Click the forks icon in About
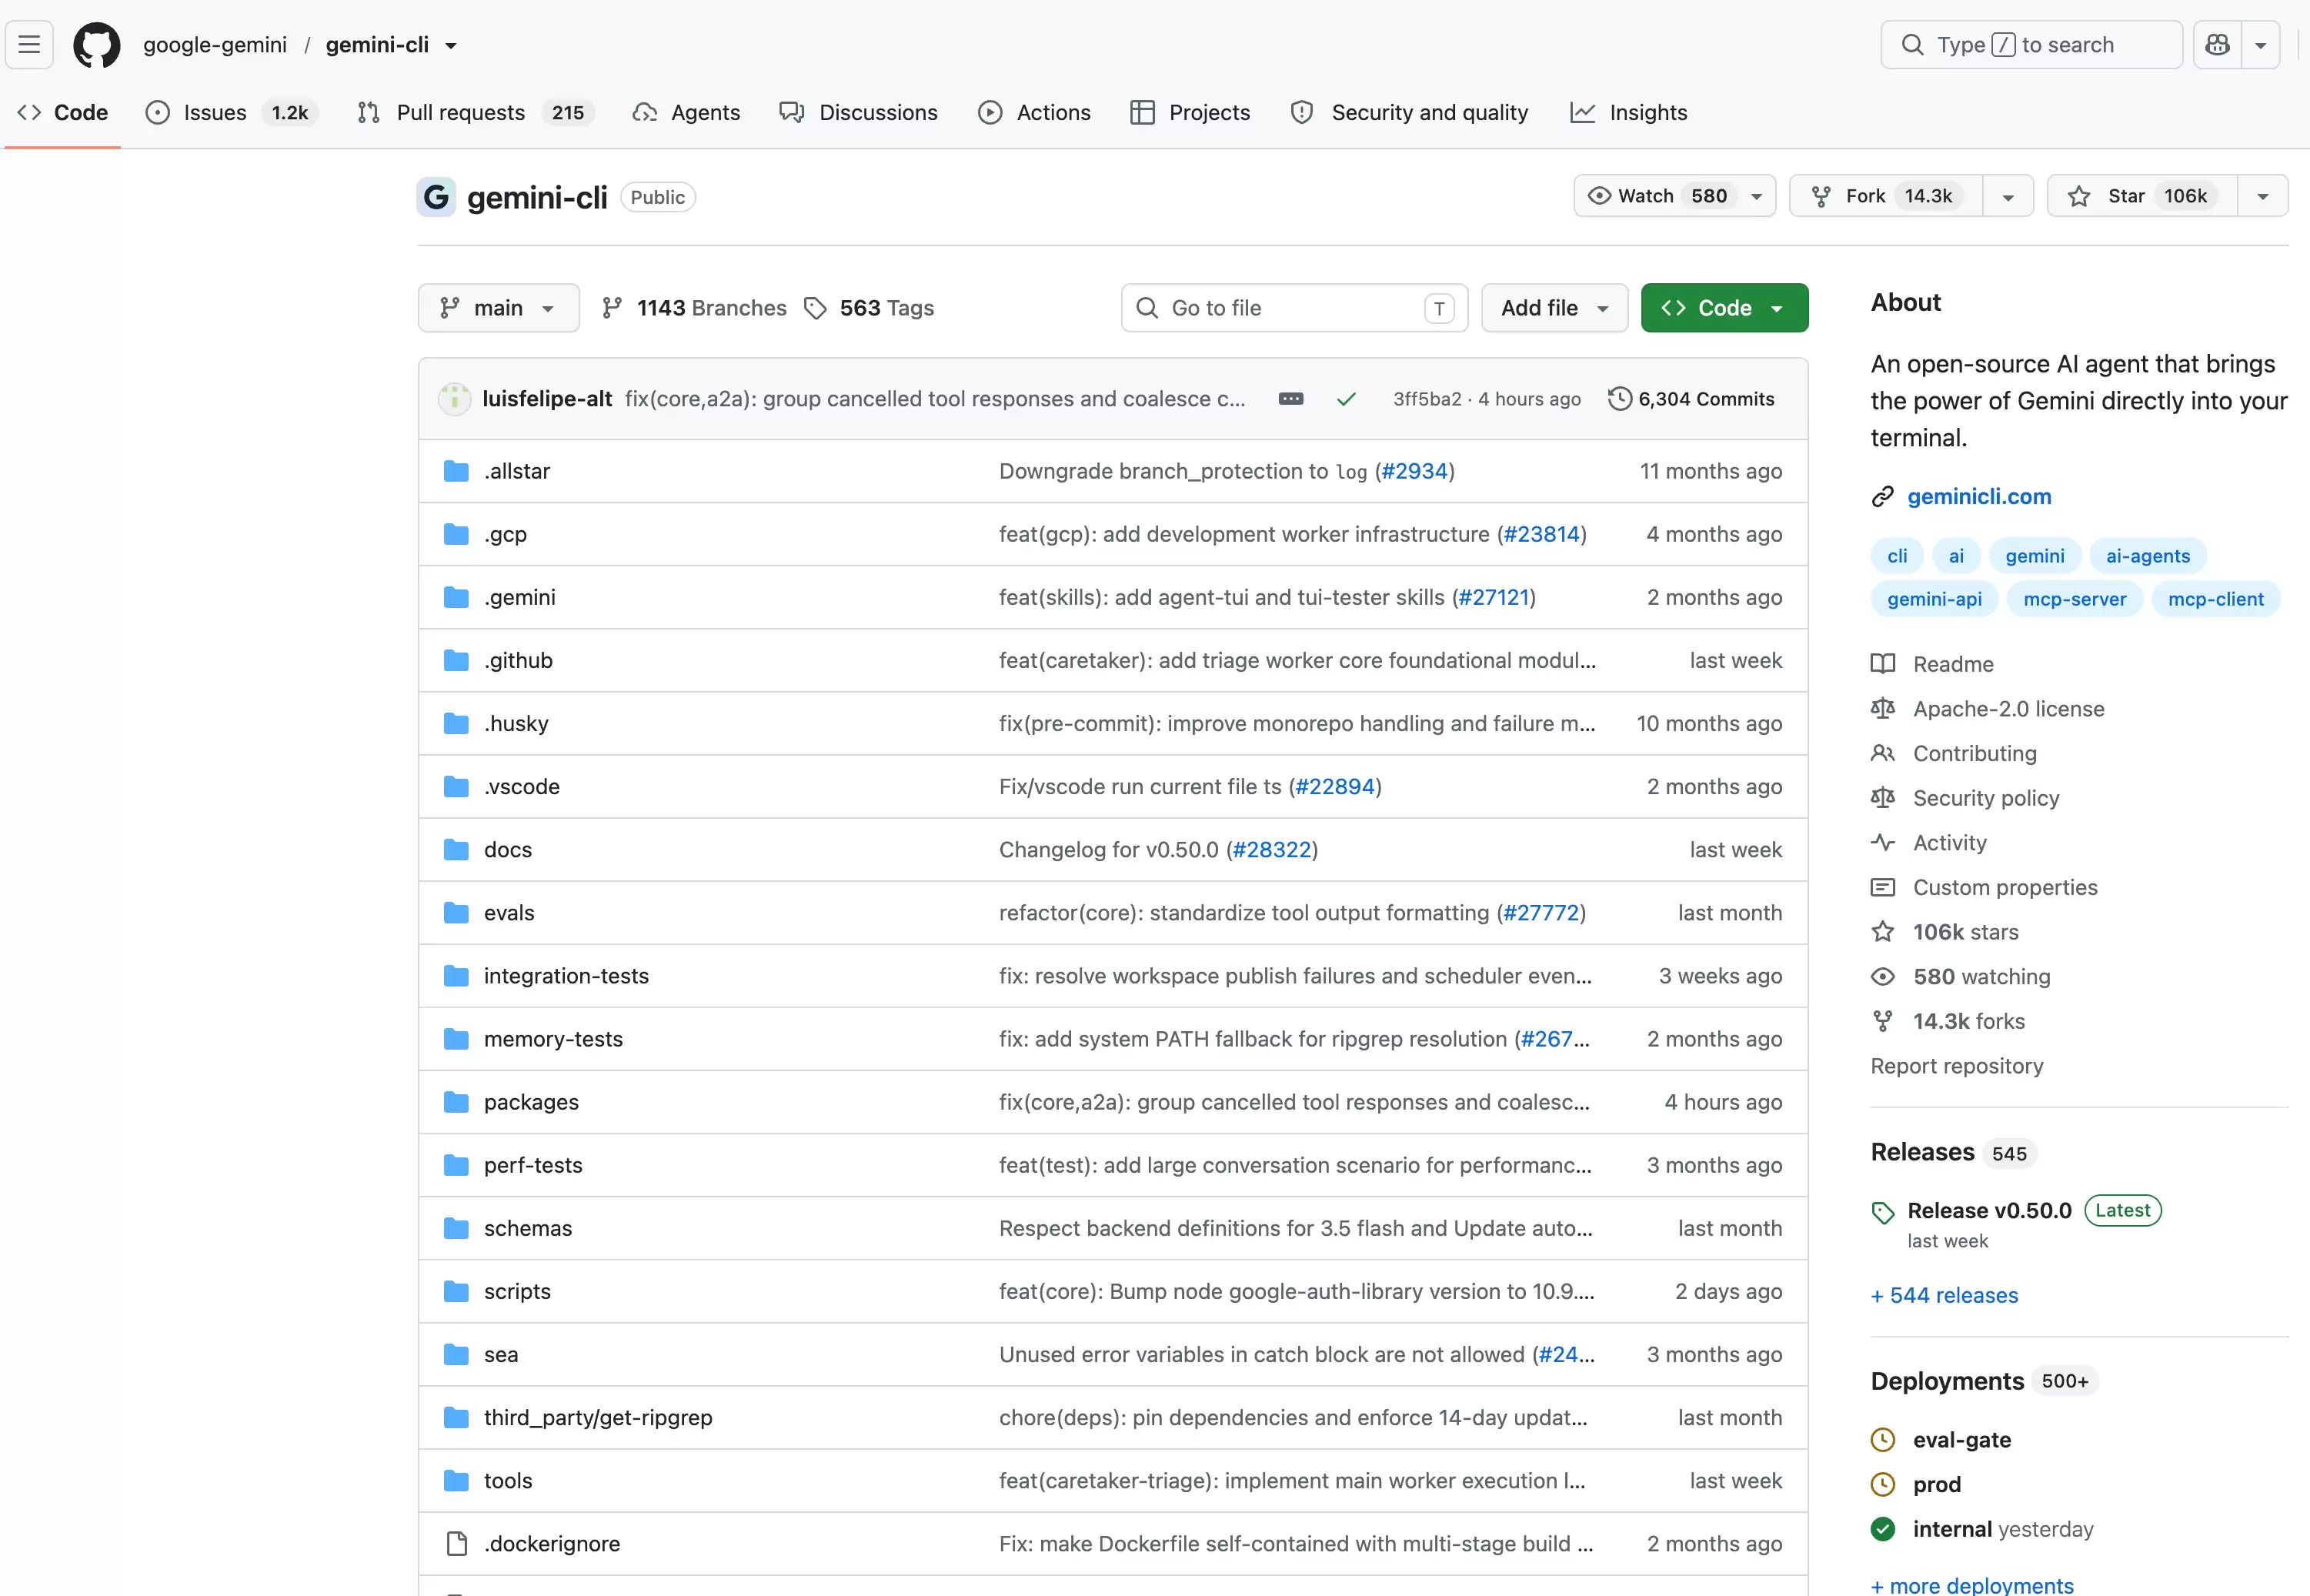Image resolution: width=2310 pixels, height=1596 pixels. [1882, 1021]
